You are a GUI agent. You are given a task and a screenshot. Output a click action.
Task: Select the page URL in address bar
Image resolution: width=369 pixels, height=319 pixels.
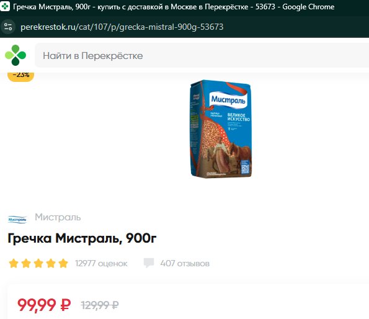point(122,27)
